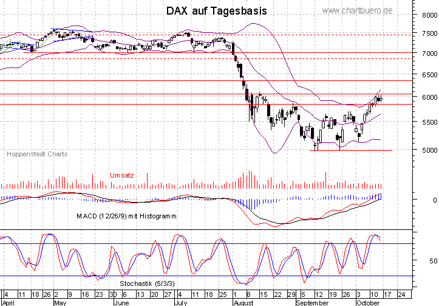Select the date tick labeled 24
The height and width of the screenshot is (306, 439).
pyautogui.click(x=401, y=295)
